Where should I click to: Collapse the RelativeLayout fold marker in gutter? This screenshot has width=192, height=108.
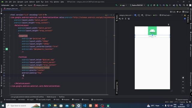coord(10,25)
